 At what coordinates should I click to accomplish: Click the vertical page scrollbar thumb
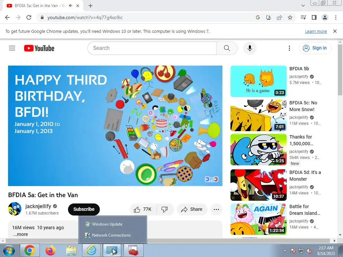[x=340, y=70]
